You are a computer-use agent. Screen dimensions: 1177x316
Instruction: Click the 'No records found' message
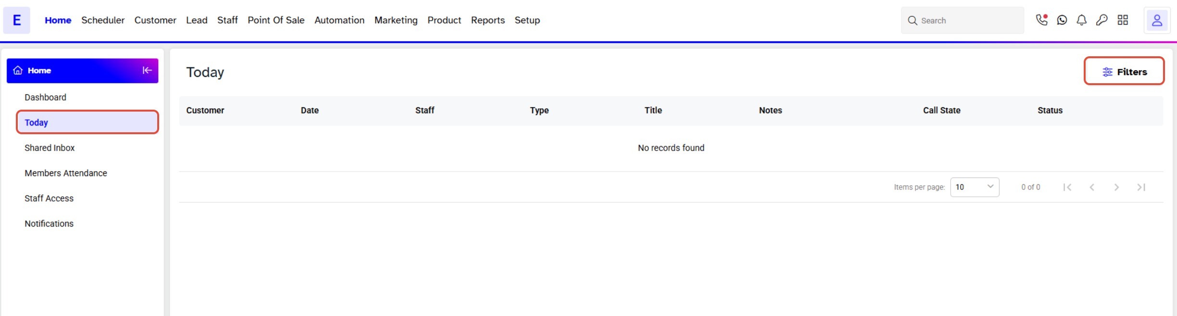[671, 148]
